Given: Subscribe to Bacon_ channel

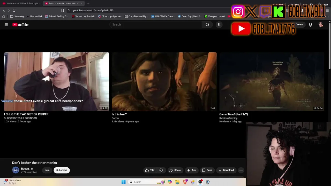Looking at the screenshot, I should pos(62,170).
